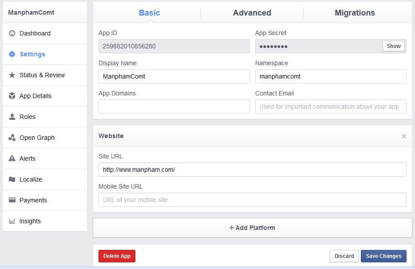Open the Roles section
The height and width of the screenshot is (269, 415).
[x=45, y=117]
